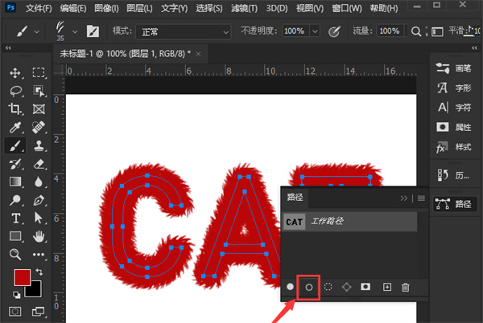Viewport: 483px width, 323px height.
Task: Load path as a selection
Action: (328, 286)
